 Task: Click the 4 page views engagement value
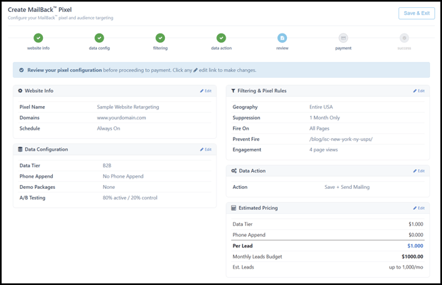324,149
